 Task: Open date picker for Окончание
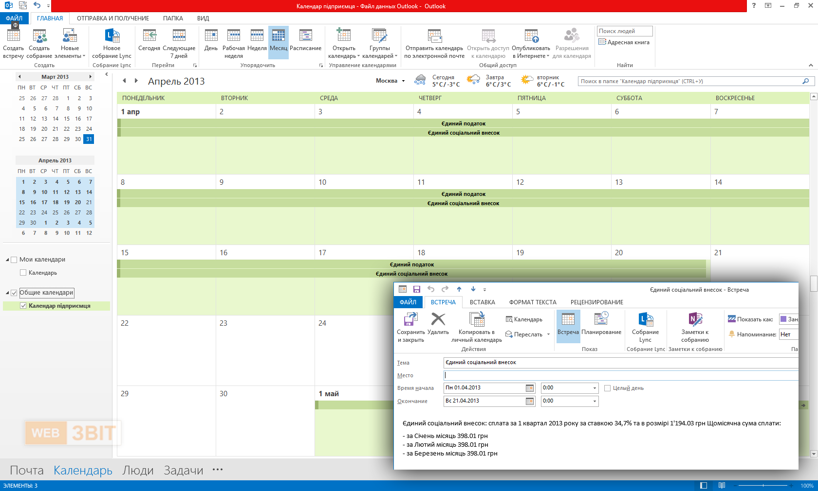point(530,401)
